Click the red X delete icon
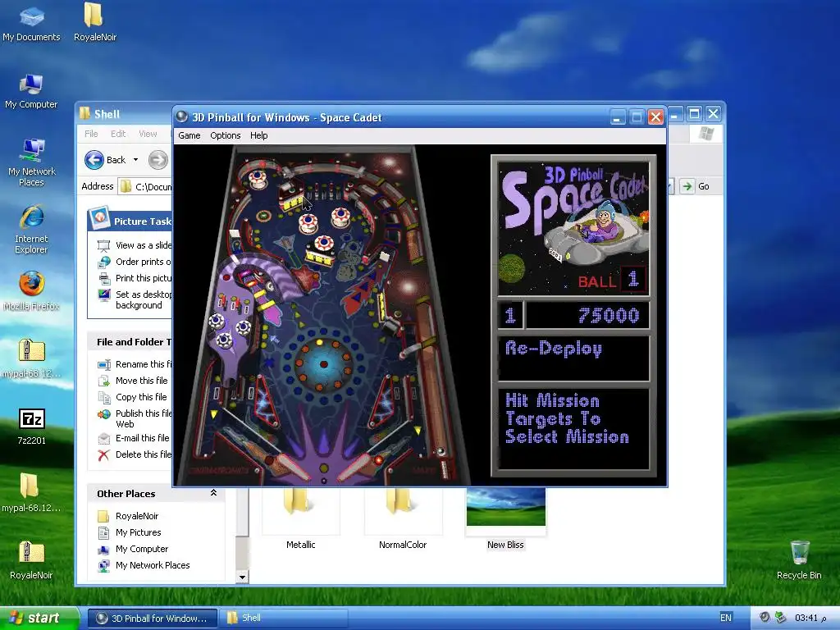This screenshot has width=840, height=630. (x=104, y=454)
